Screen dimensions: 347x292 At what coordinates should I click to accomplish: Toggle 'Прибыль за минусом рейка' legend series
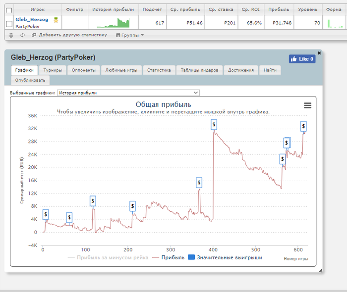click(108, 257)
